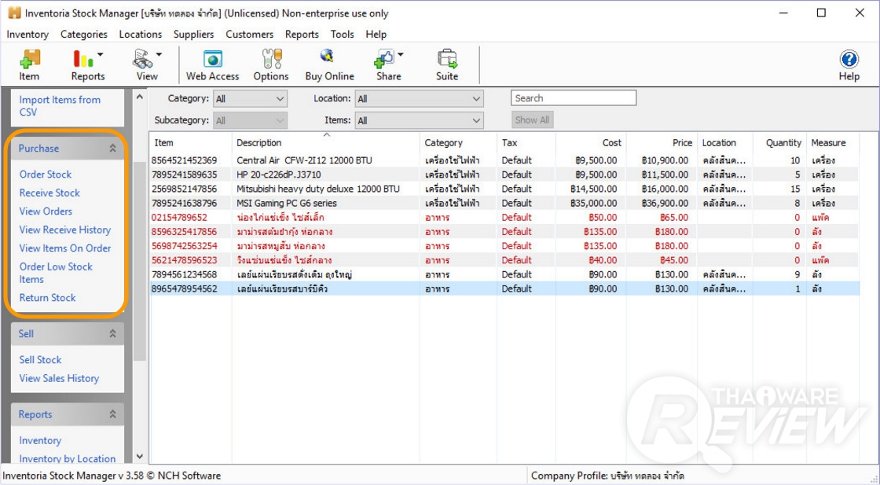880x485 pixels.
Task: Open the Reports toolbar icon
Action: pos(87,64)
